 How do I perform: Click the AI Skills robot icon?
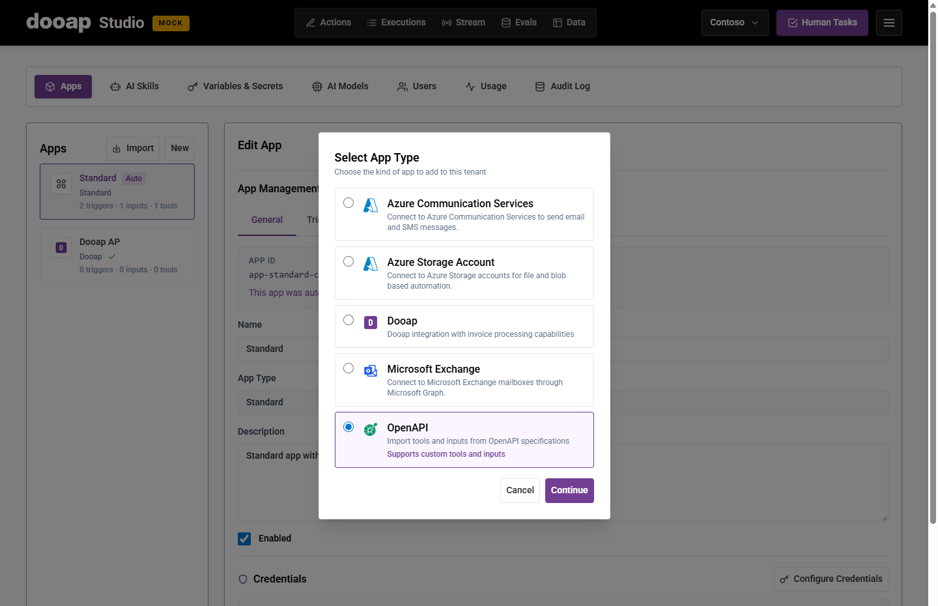[x=115, y=87]
